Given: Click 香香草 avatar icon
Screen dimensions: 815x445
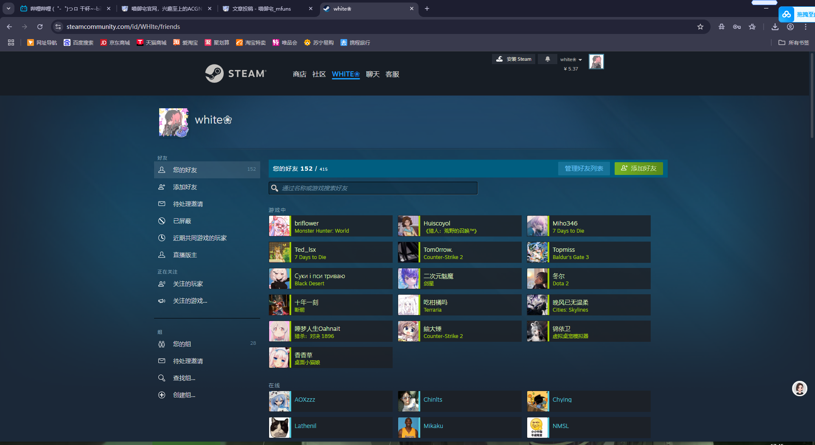Looking at the screenshot, I should (279, 358).
